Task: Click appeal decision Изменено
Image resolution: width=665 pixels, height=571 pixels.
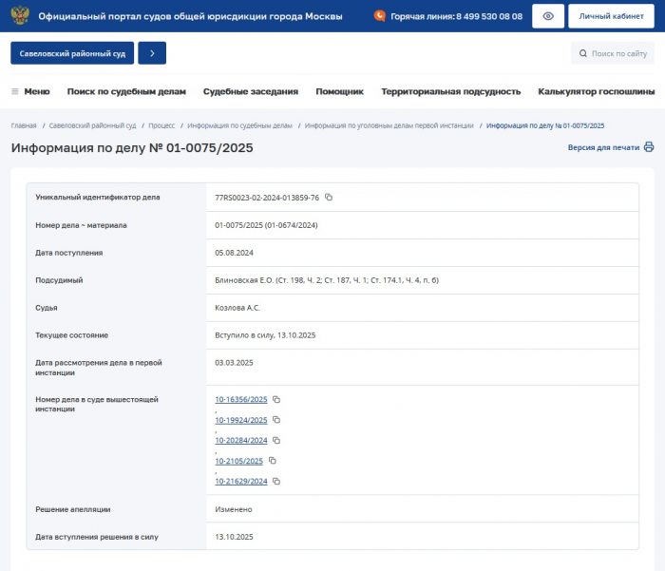Action: [234, 509]
